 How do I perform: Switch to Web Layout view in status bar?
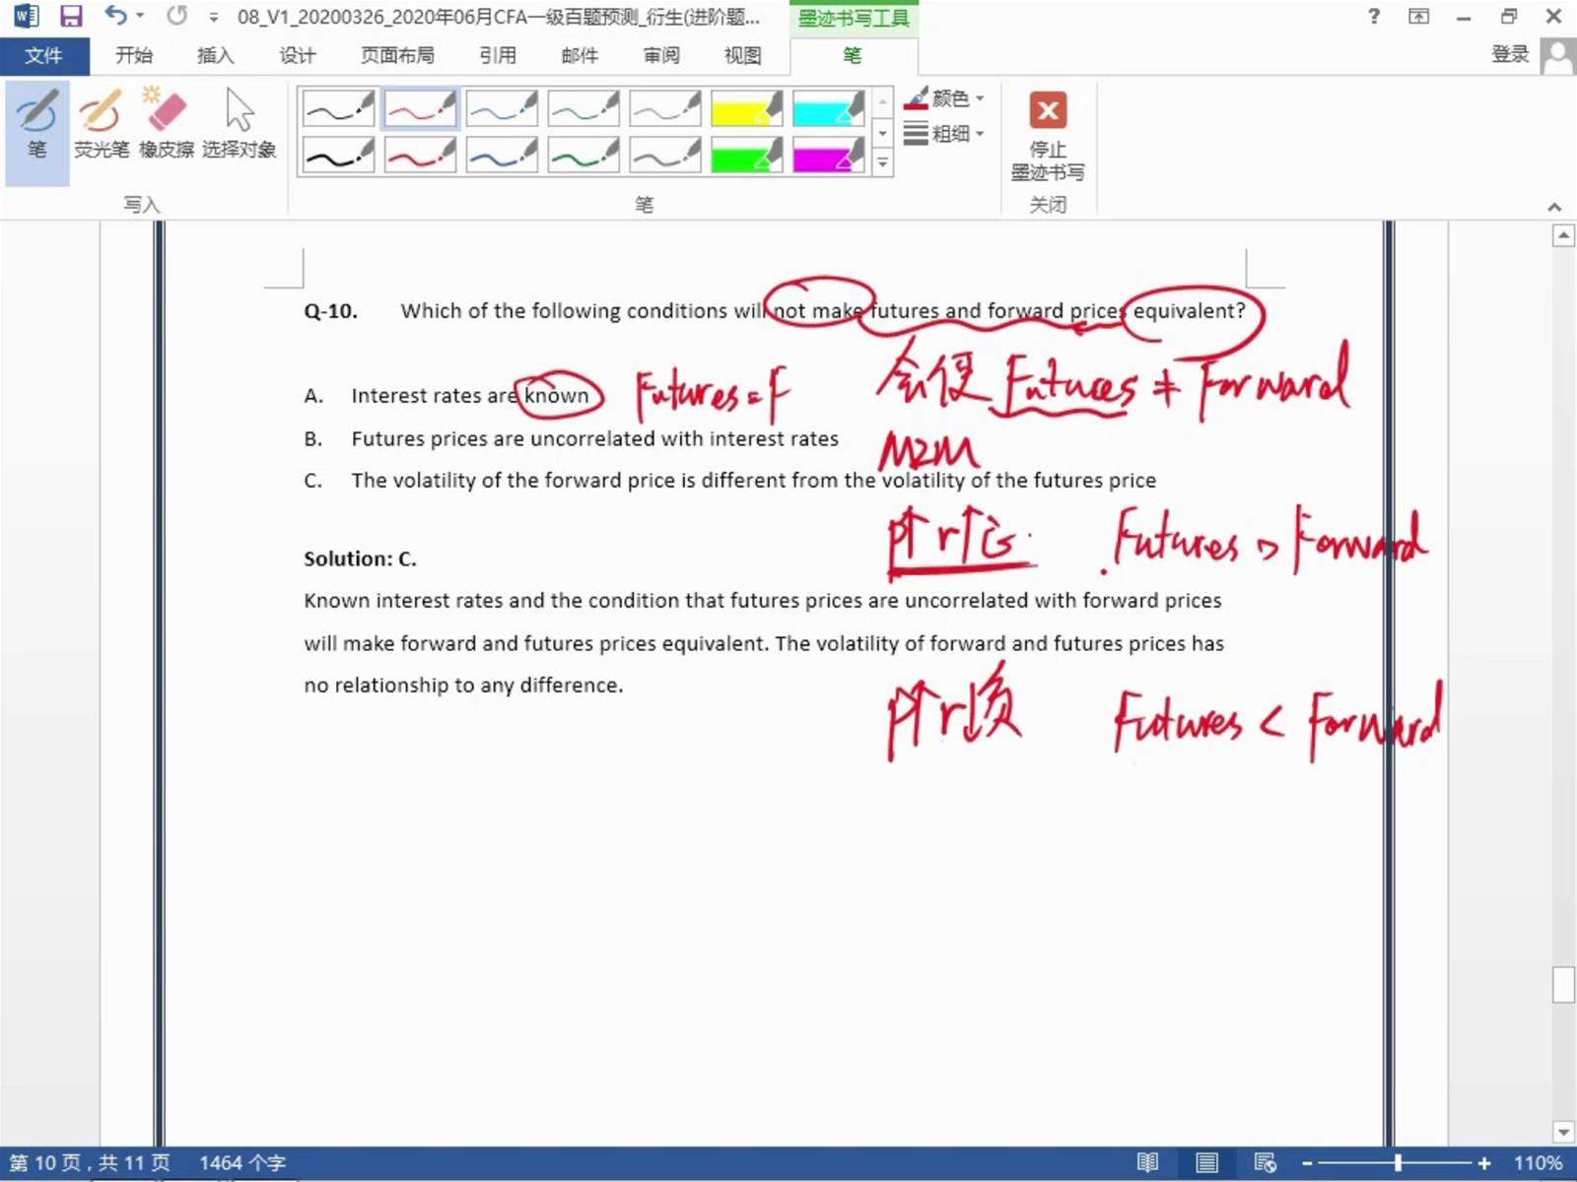(x=1265, y=1163)
